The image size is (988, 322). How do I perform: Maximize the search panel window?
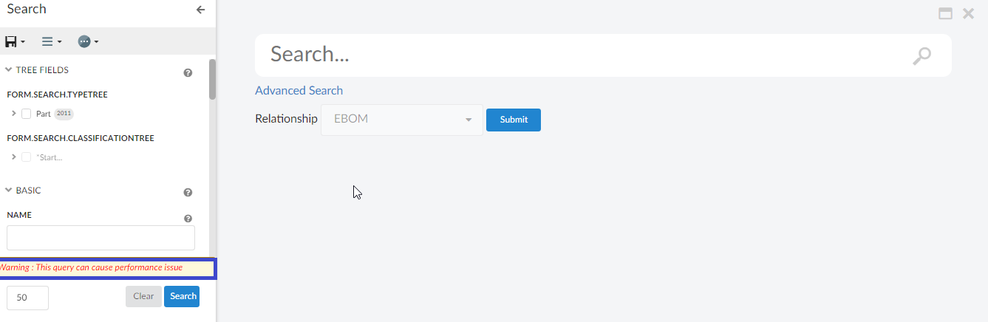tap(944, 13)
